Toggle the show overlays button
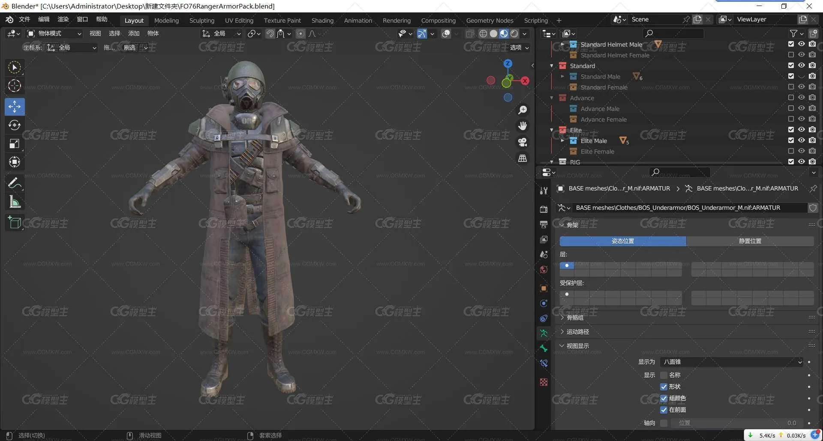823x441 pixels. pos(446,33)
